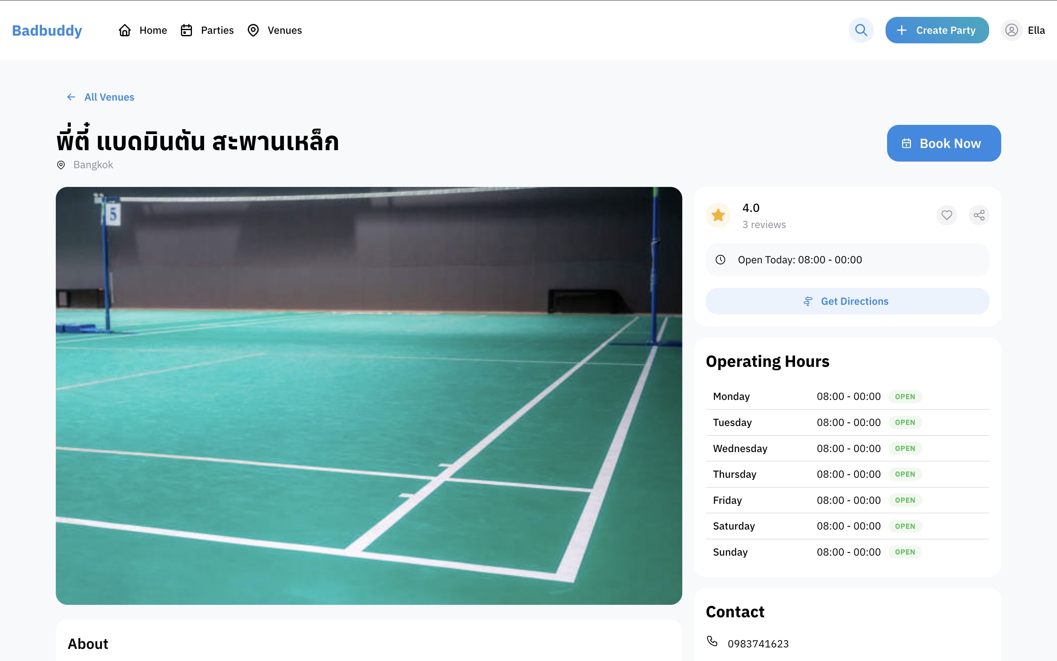
Task: Click the Badbuddy logo
Action: point(47,30)
